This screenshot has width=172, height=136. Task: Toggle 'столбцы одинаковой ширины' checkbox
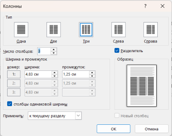click(10, 104)
